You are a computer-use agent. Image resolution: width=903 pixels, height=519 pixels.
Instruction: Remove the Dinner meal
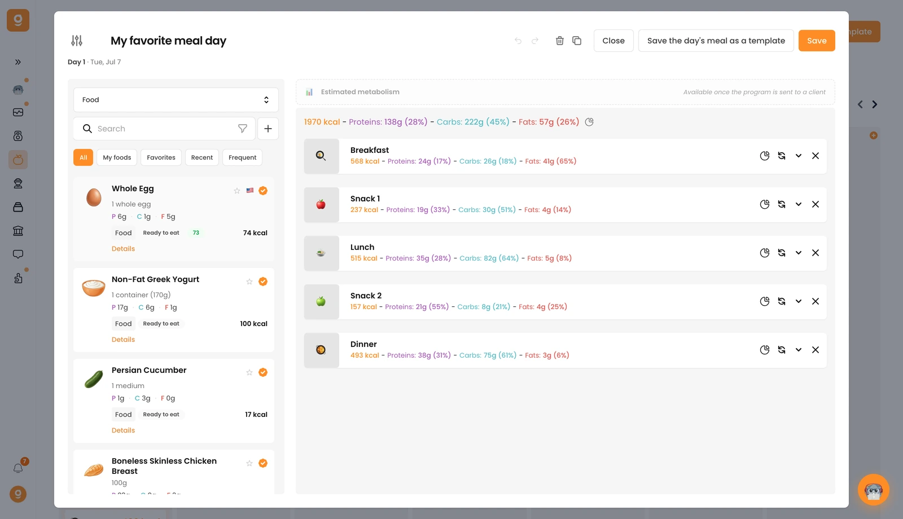816,350
